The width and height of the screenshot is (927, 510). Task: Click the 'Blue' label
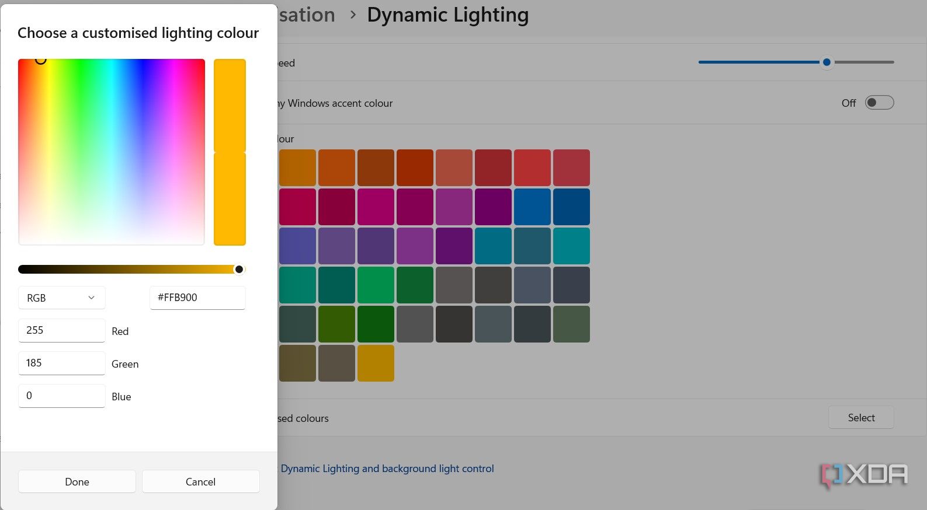(x=121, y=397)
